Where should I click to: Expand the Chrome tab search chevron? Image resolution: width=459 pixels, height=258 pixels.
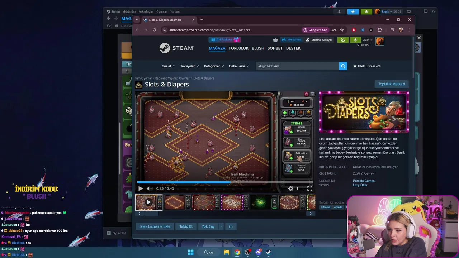(x=137, y=20)
